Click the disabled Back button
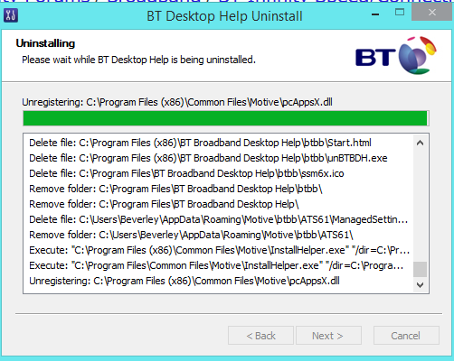 [260, 336]
